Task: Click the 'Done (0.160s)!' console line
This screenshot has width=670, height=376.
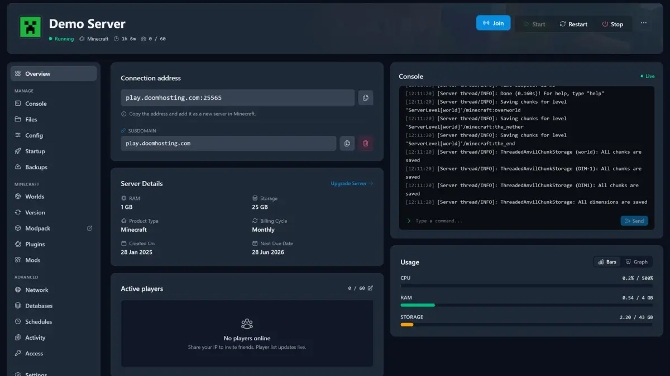Action: pos(505,94)
